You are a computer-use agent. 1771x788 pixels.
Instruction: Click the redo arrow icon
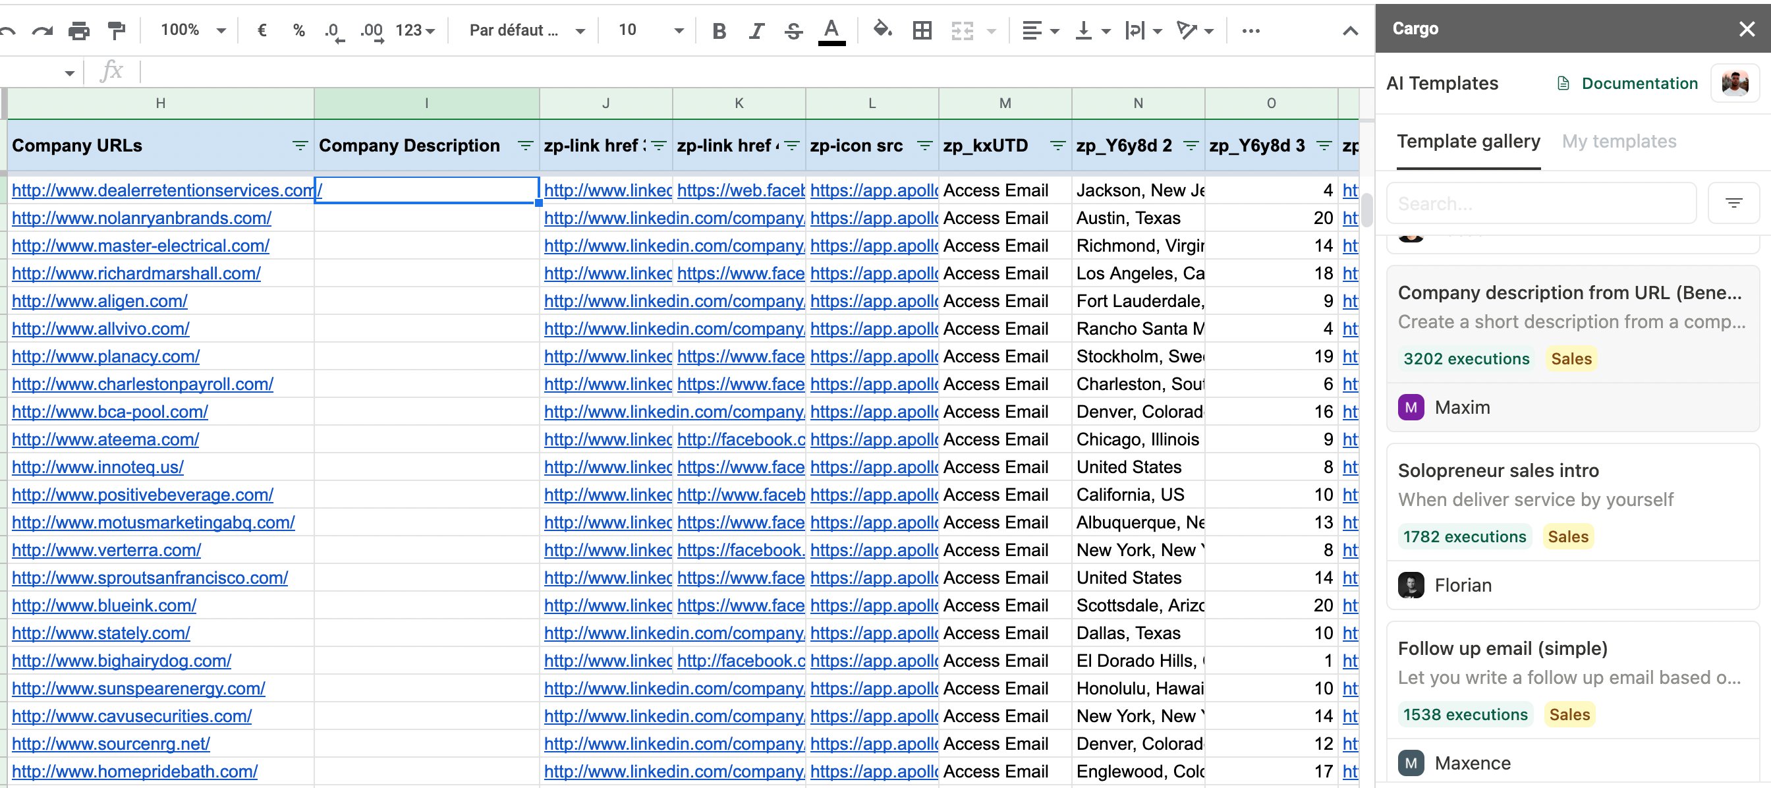[x=43, y=30]
